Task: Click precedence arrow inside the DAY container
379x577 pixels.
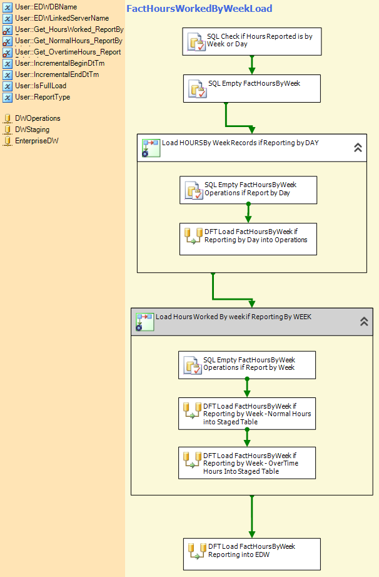Action: 248,213
